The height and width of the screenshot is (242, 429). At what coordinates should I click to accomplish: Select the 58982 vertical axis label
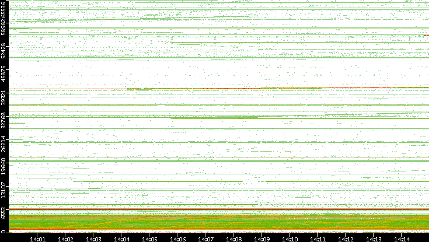[x=4, y=27]
